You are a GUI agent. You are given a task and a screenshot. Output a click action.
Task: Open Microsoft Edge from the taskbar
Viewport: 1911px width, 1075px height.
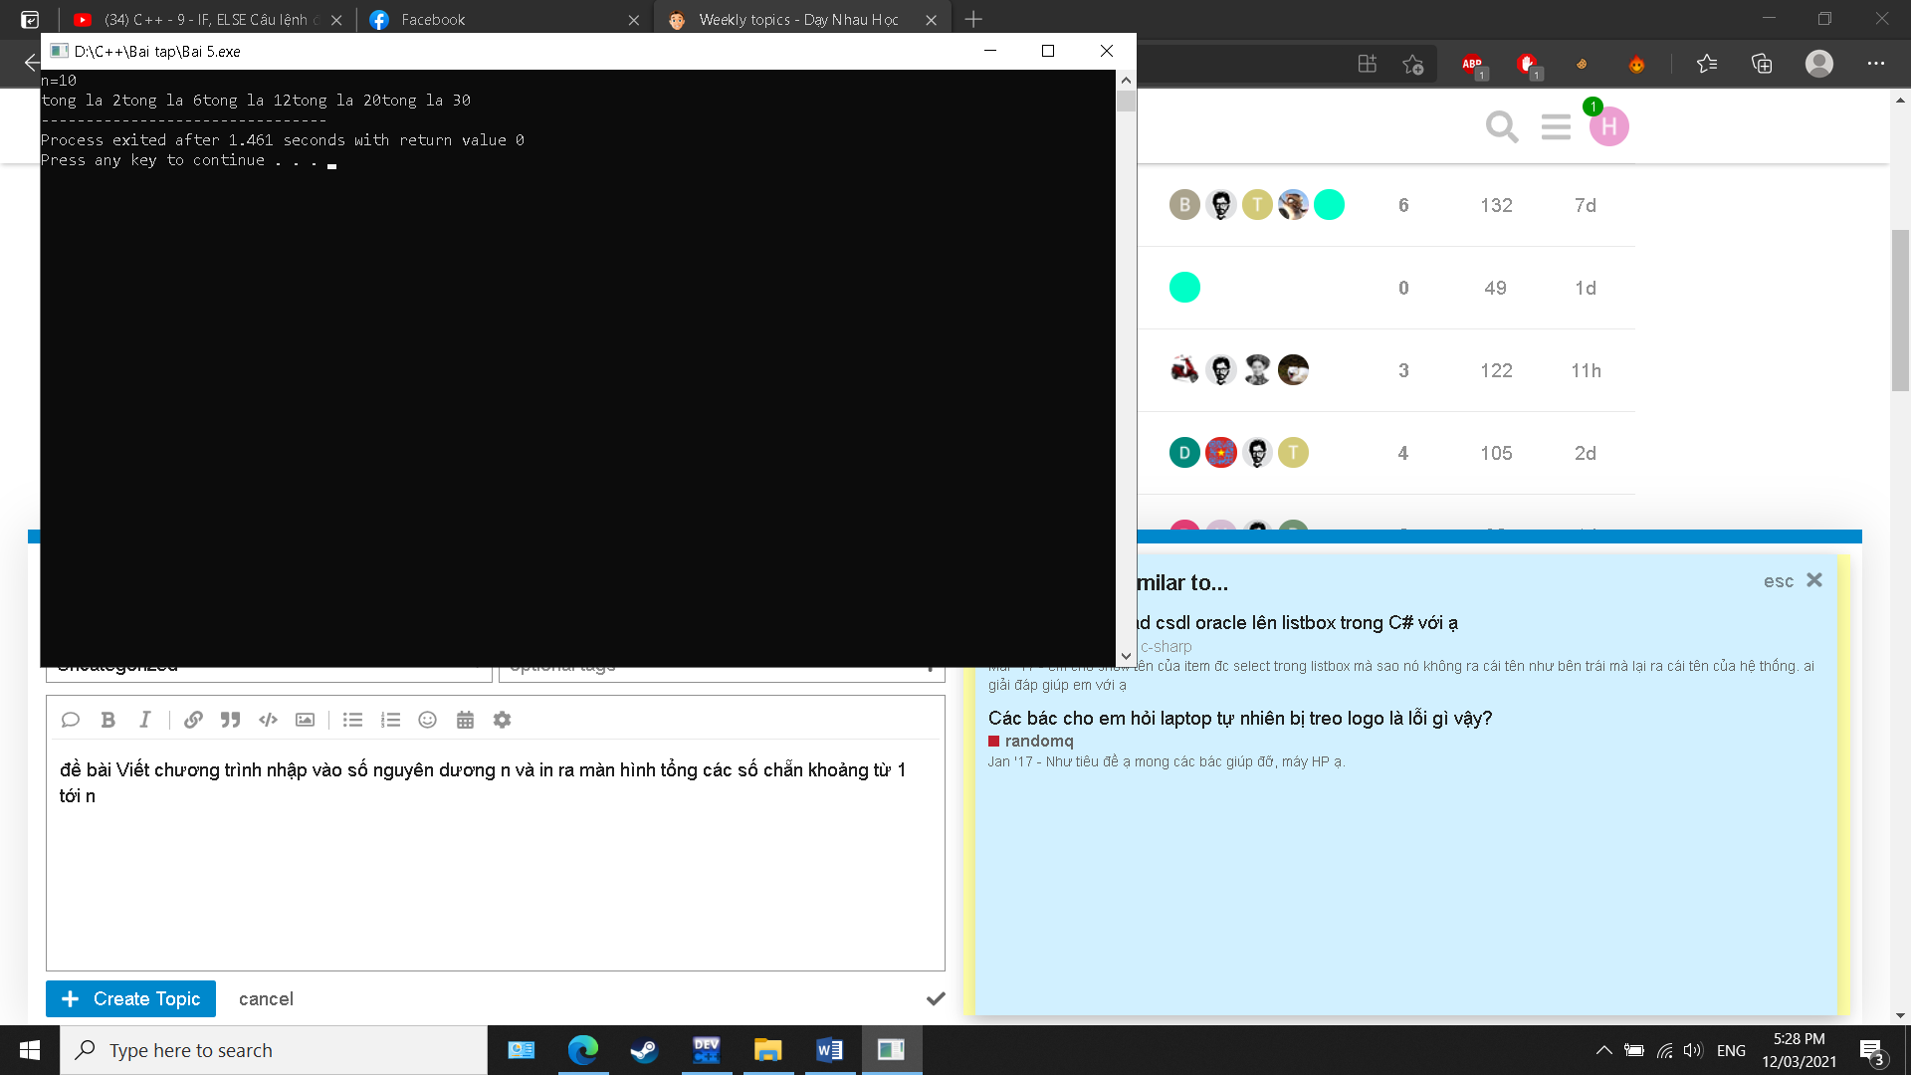582,1050
